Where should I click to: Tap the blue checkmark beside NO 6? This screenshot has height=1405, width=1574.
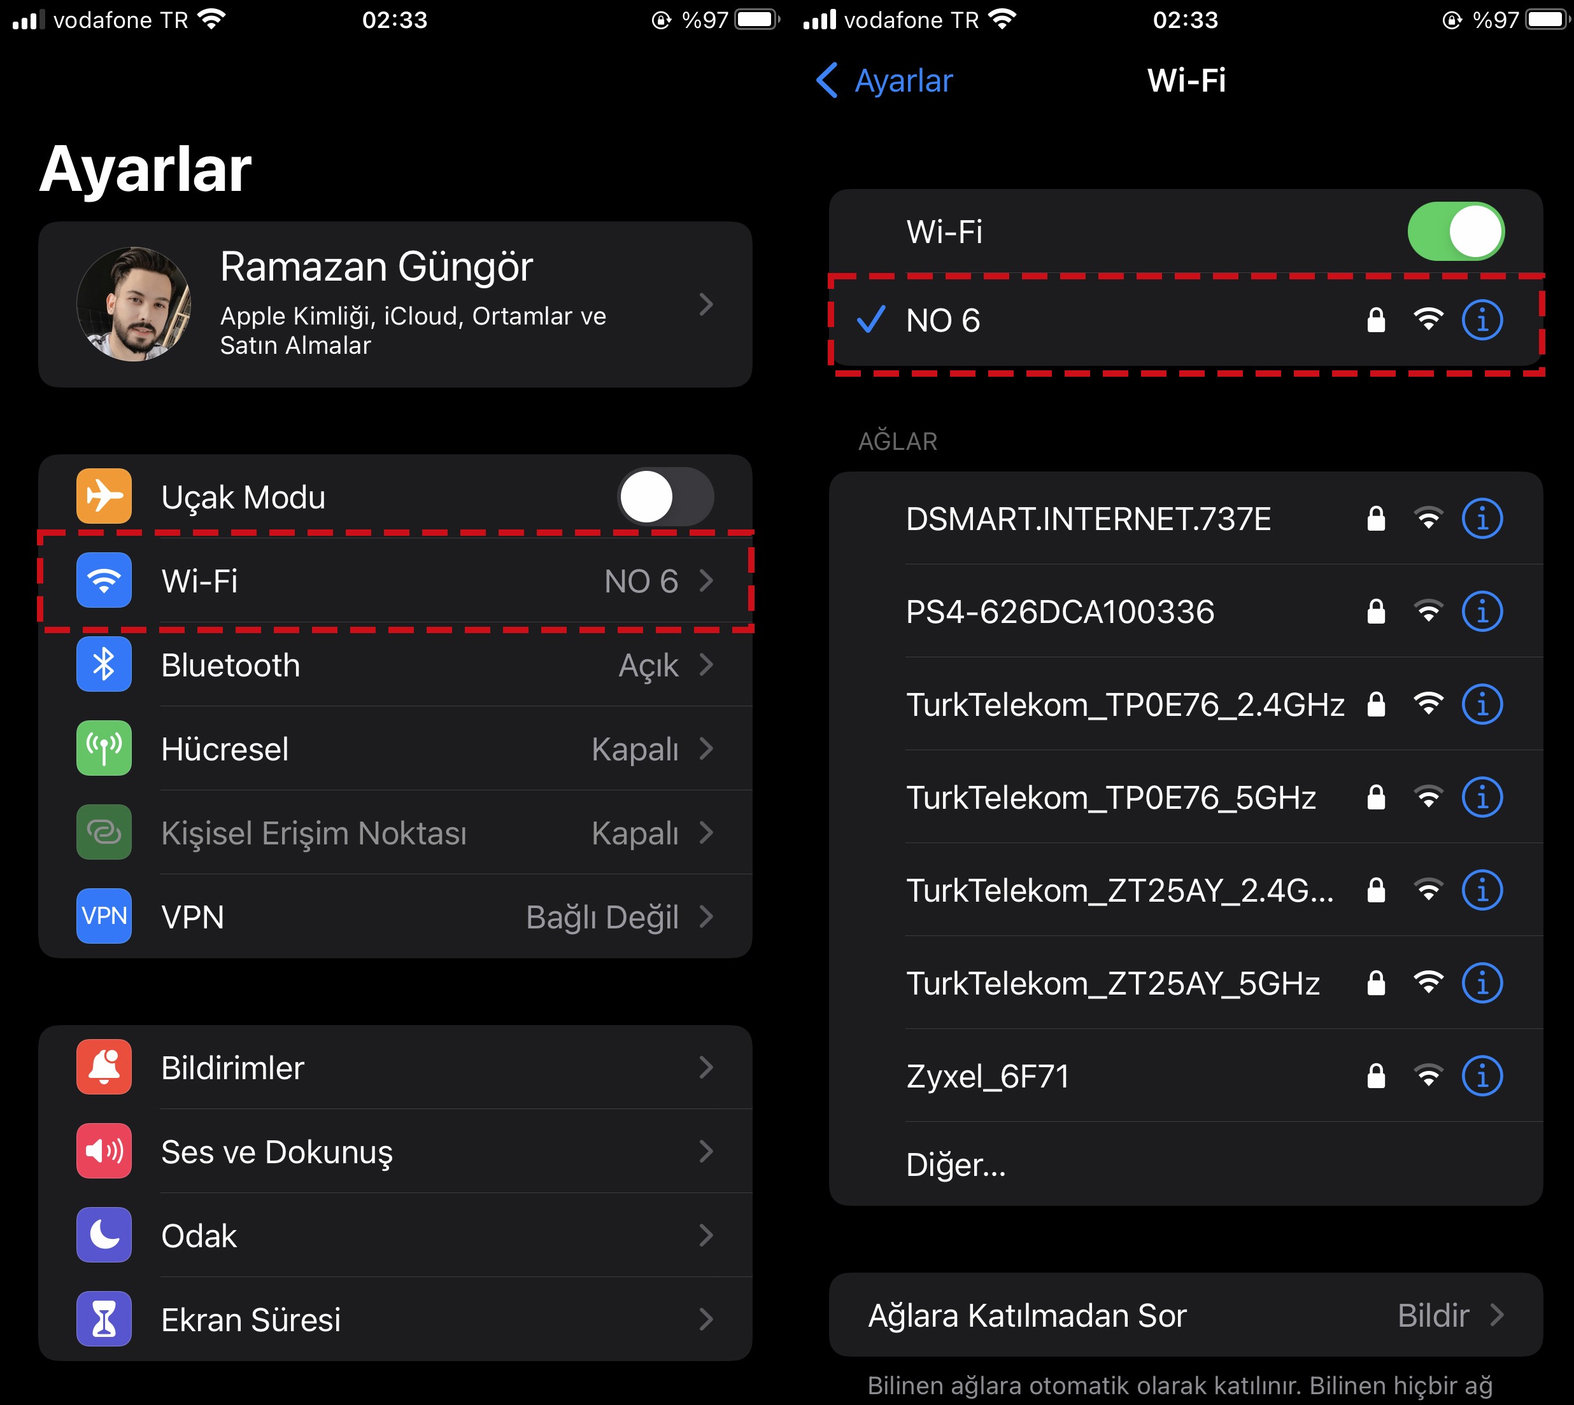coord(870,319)
